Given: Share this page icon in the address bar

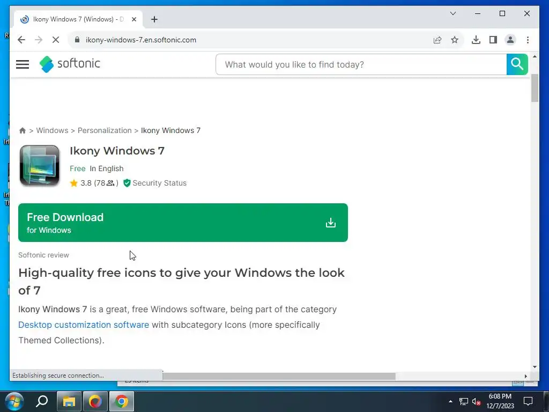Looking at the screenshot, I should [437, 40].
